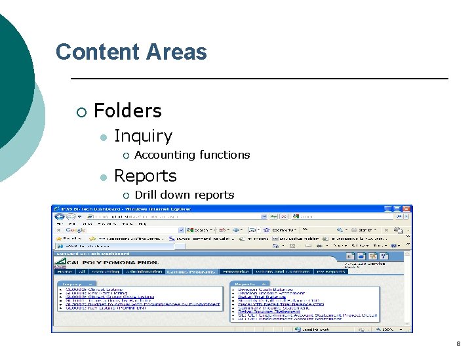
Task: Open a new blank browser tab
Action: coord(180,246)
